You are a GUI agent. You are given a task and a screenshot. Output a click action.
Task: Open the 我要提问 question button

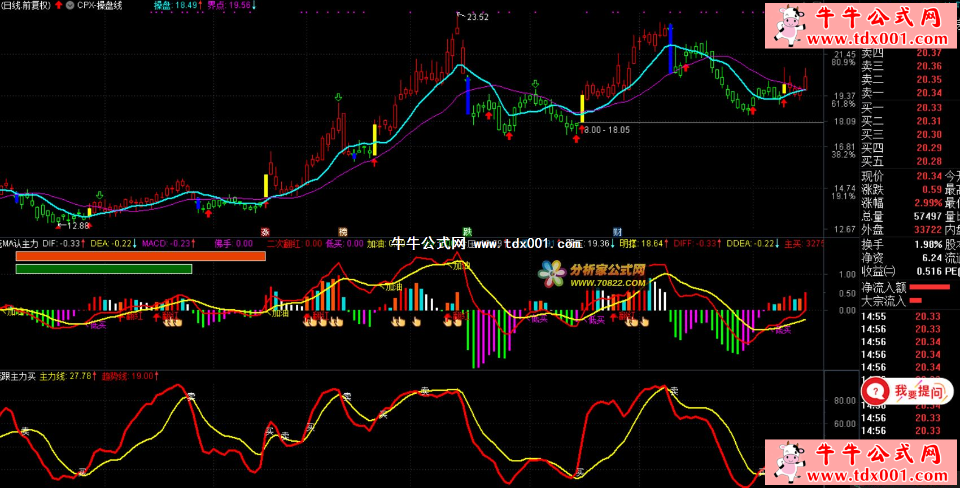click(x=907, y=391)
